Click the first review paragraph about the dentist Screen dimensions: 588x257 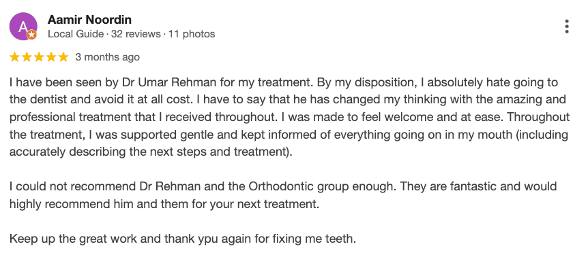289,118
